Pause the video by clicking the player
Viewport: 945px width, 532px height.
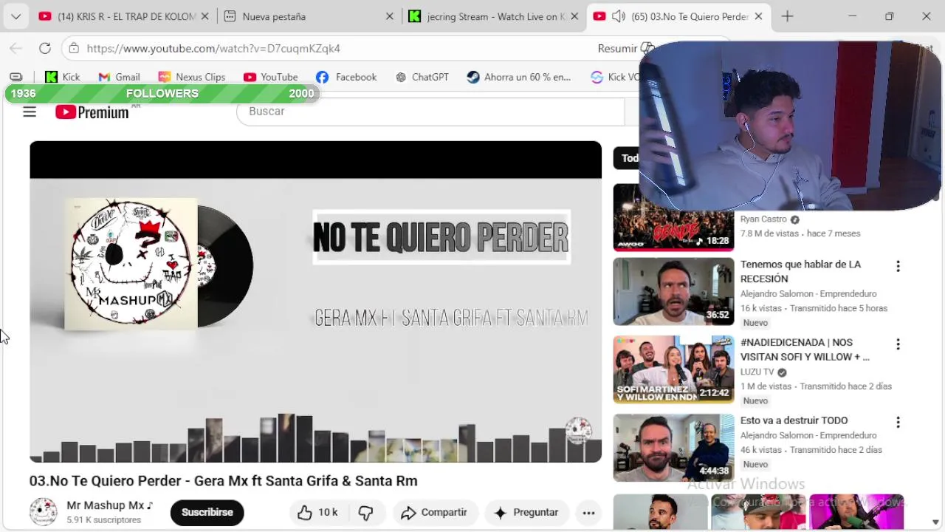click(x=315, y=301)
